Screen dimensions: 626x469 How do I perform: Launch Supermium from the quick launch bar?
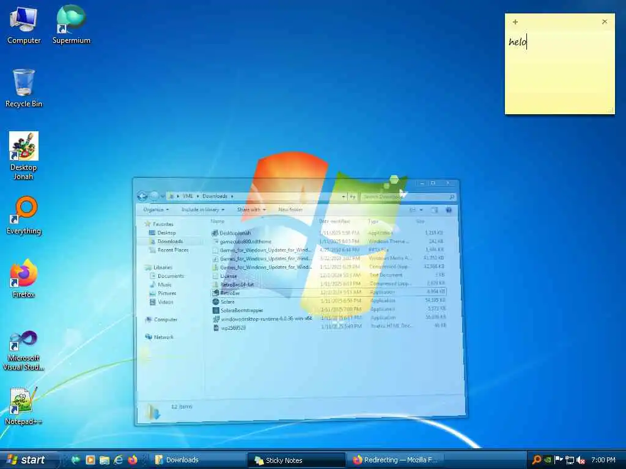click(x=75, y=460)
